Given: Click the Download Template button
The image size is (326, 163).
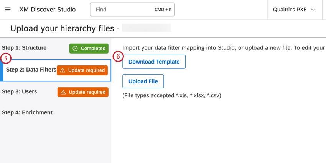Looking at the screenshot, I should click(x=154, y=62).
